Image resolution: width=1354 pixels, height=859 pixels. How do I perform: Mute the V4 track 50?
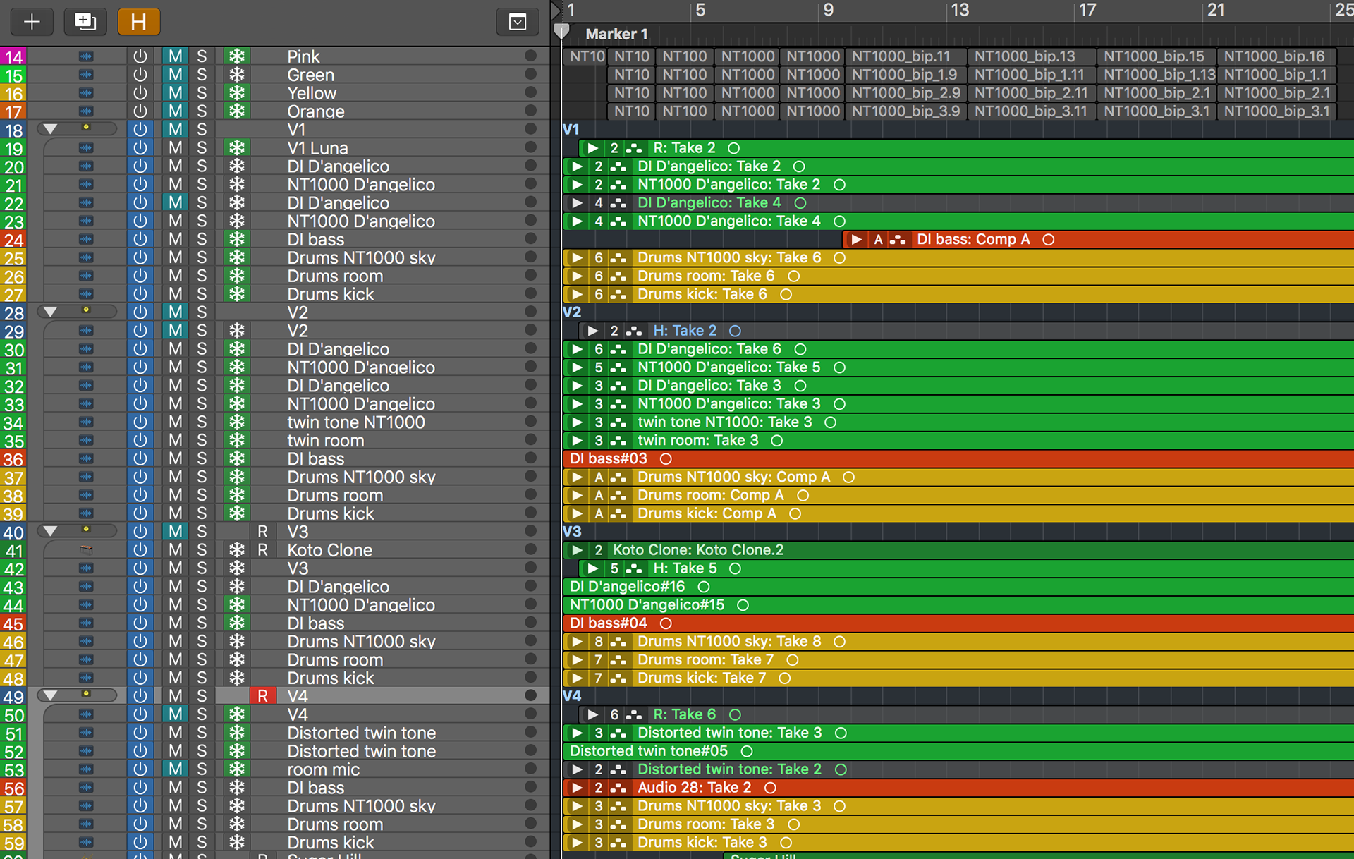pyautogui.click(x=175, y=714)
